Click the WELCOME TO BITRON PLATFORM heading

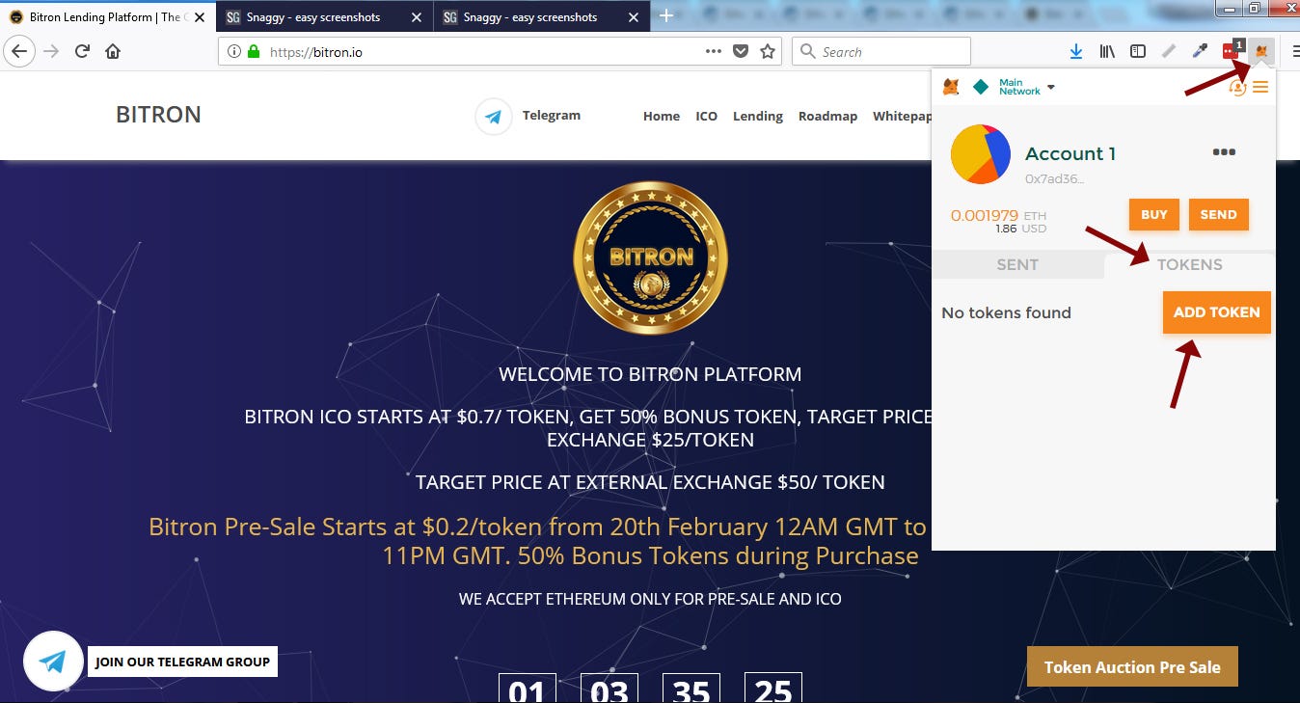pos(650,374)
